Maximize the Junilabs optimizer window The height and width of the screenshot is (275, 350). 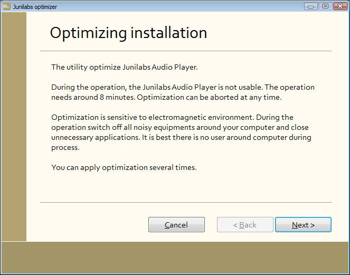[325, 6]
